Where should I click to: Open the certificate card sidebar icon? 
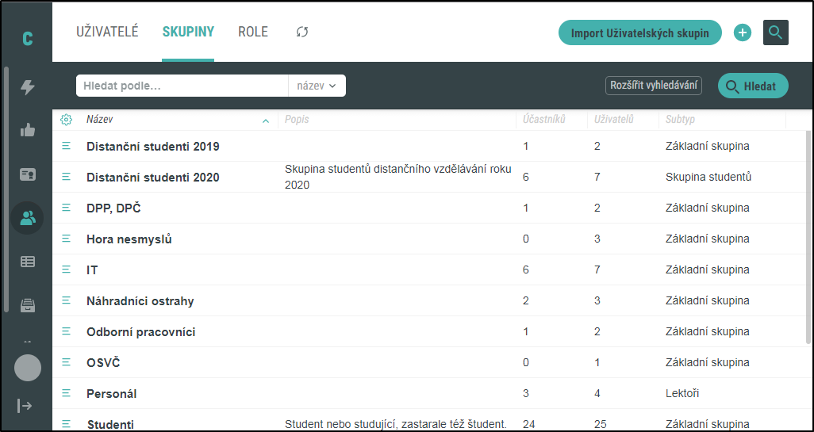click(28, 174)
